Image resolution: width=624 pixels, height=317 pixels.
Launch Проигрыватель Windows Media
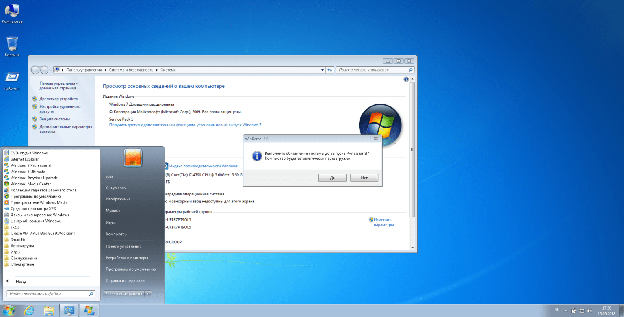tap(39, 202)
